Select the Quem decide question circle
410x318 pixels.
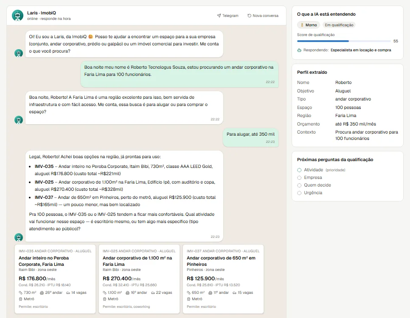[299, 185]
